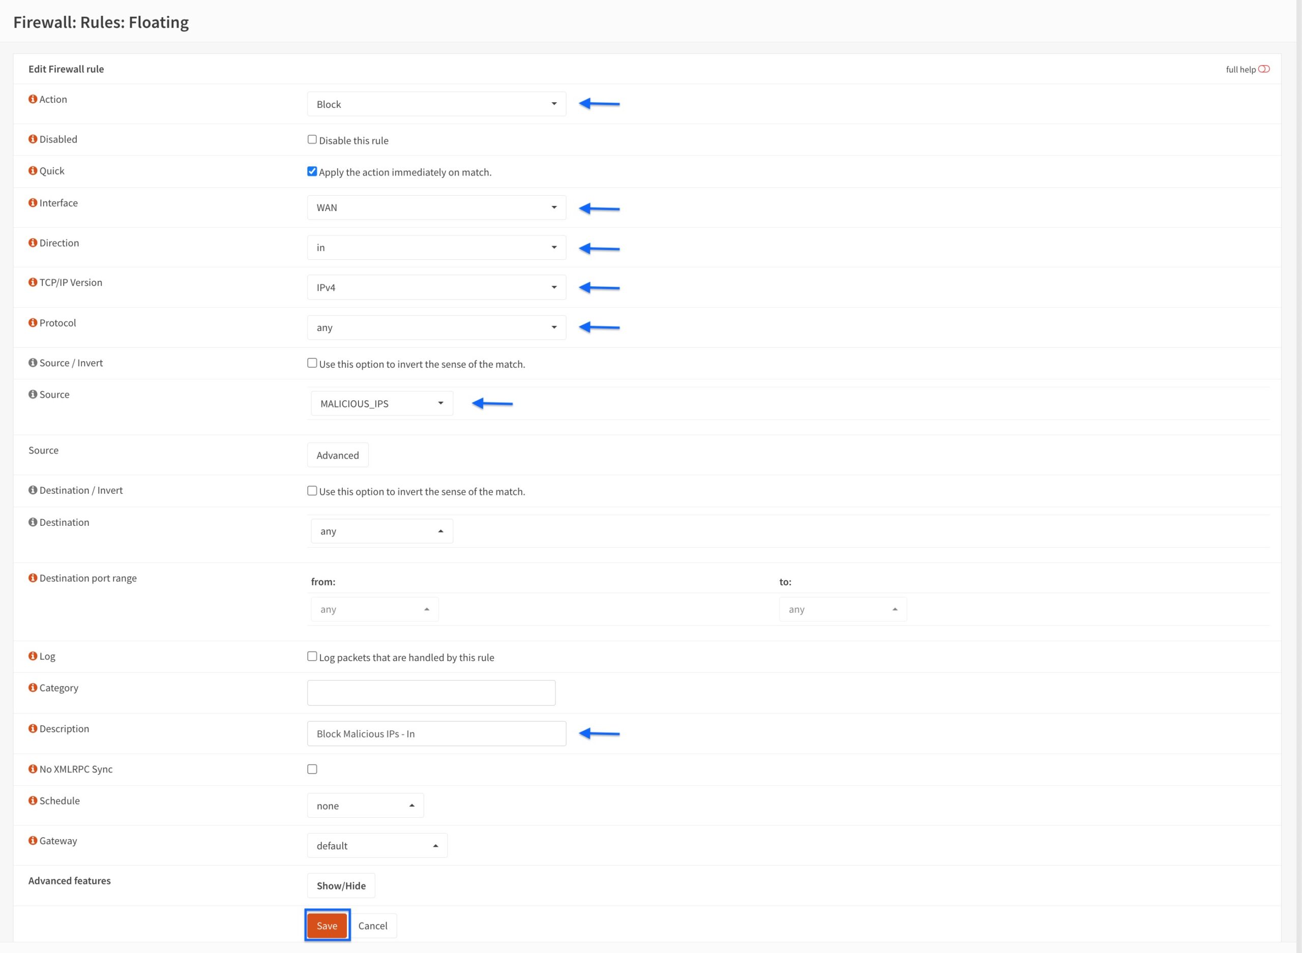Screen dimensions: 1302x953
Task: Click the info icon beside TCP/IP Version
Action: [x=33, y=282]
